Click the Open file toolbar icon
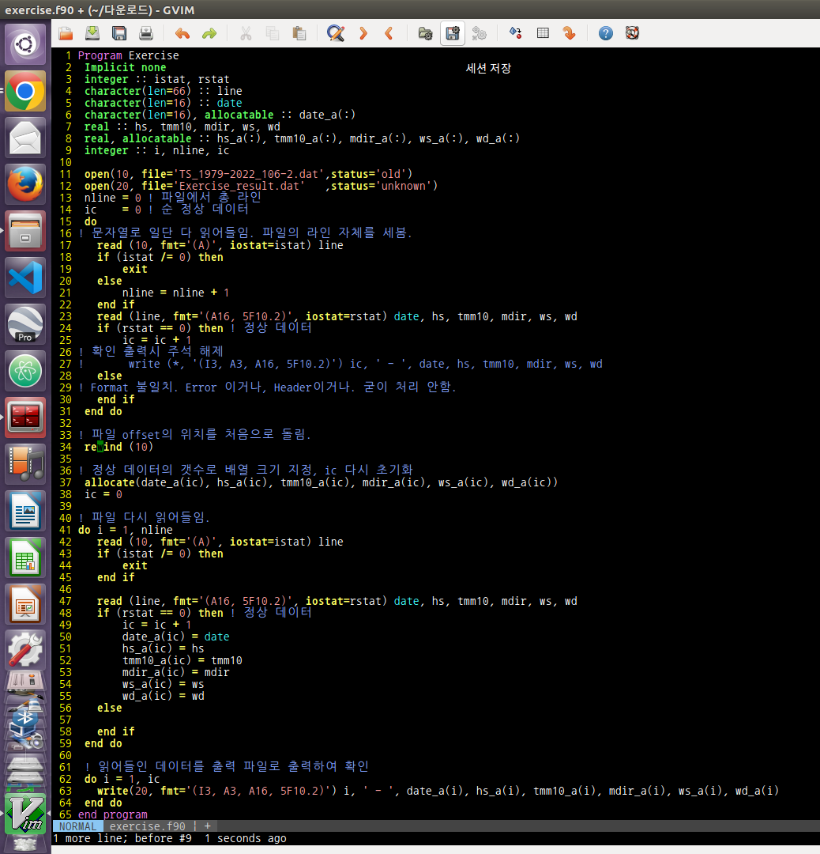This screenshot has height=854, width=820. 66,33
